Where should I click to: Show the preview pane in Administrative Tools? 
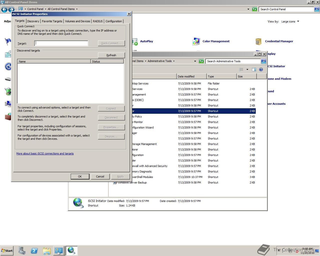point(254,69)
